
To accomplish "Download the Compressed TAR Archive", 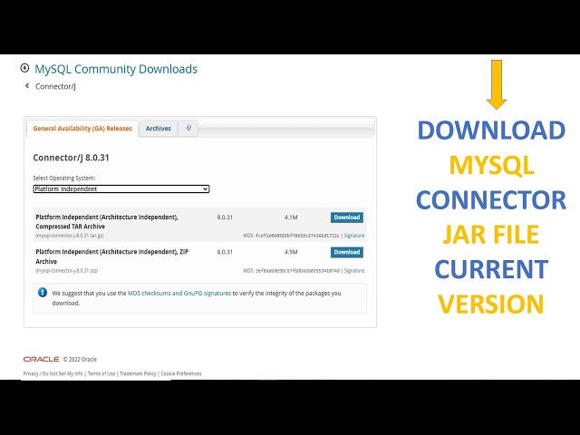I will (346, 217).
